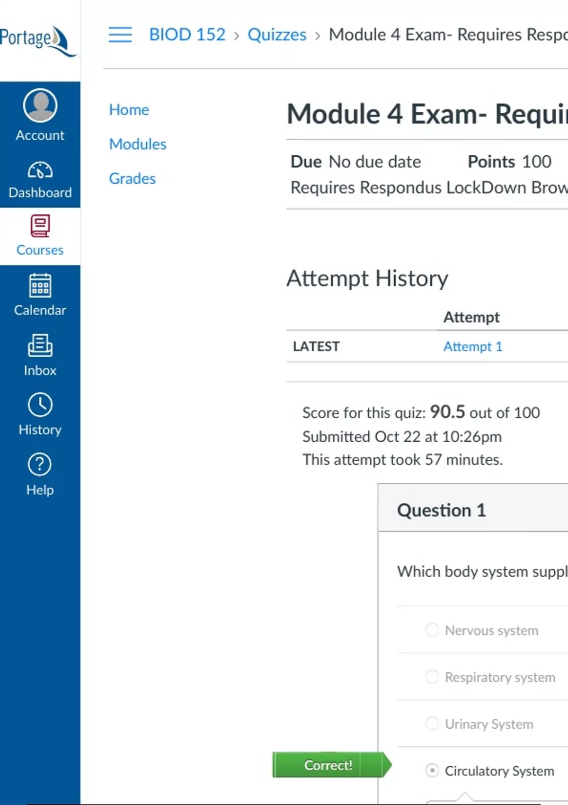Open the Help question mark icon
Viewport: 568px width, 805px height.
tap(40, 465)
